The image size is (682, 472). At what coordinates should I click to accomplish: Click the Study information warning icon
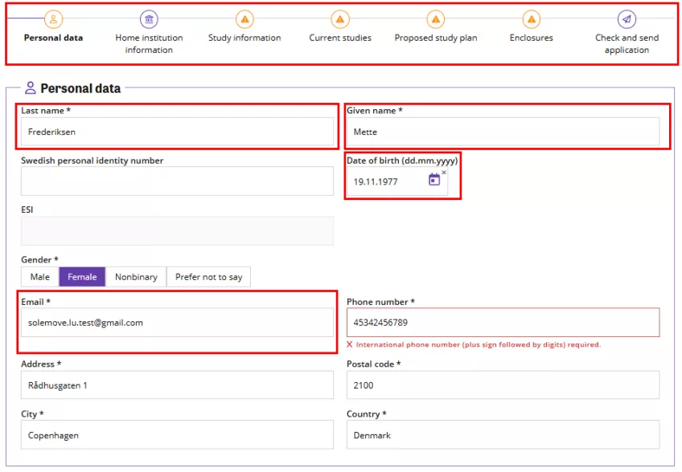click(244, 19)
